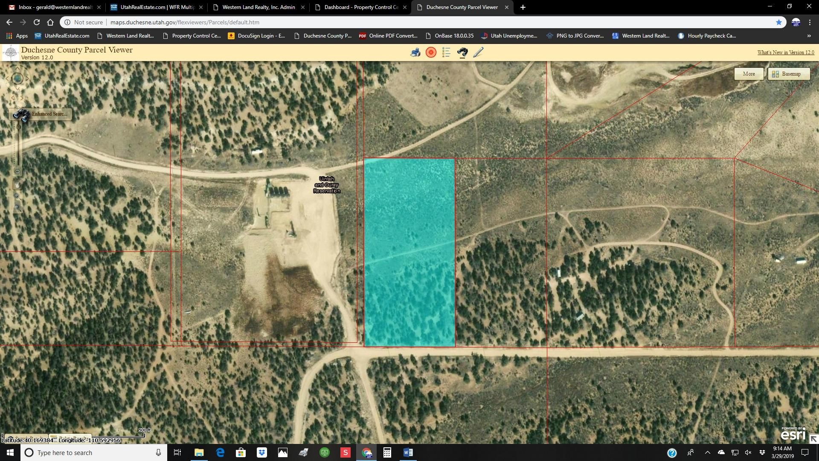Click the Basemap selector button
Screen dimensions: 819x461
[788, 73]
